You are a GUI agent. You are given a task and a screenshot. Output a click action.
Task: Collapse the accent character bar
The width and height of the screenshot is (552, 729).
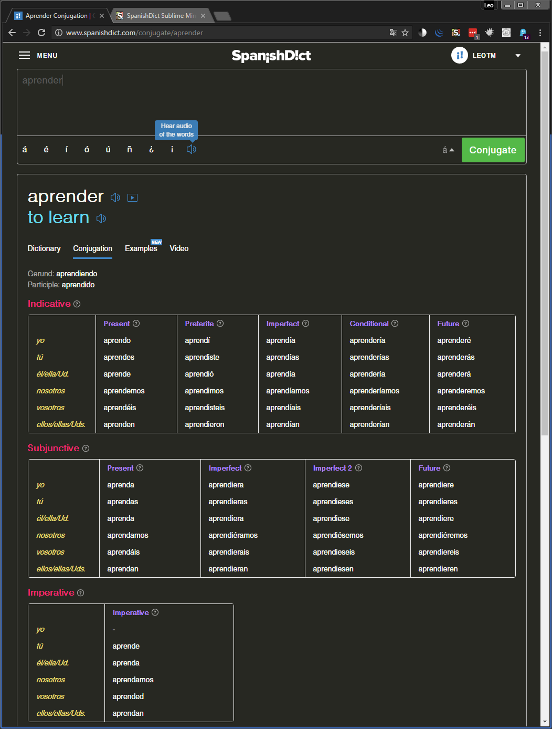click(x=448, y=150)
